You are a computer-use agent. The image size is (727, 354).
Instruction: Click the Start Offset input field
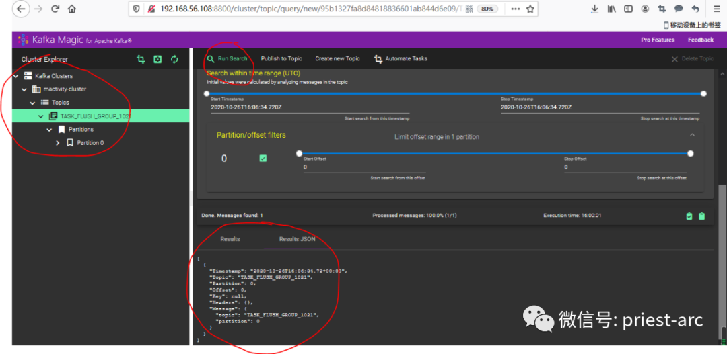point(364,167)
